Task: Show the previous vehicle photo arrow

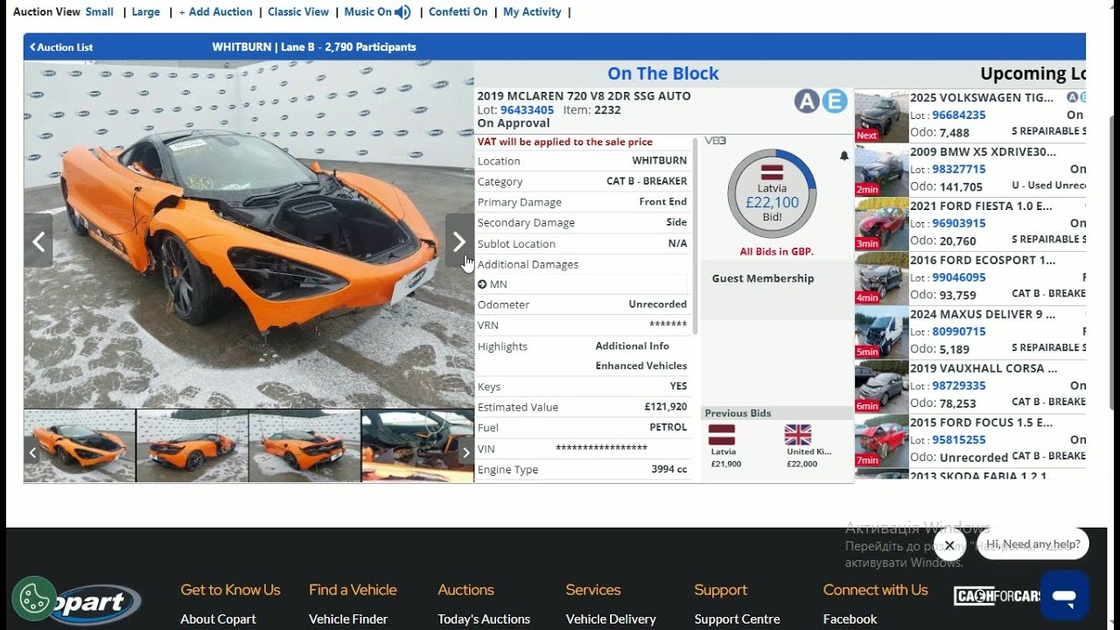Action: click(x=38, y=241)
